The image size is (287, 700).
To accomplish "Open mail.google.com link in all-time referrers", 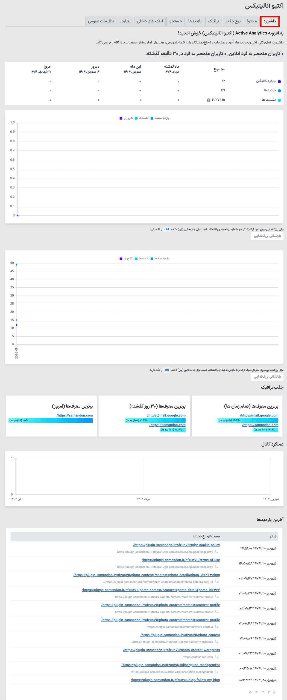I will (259, 415).
